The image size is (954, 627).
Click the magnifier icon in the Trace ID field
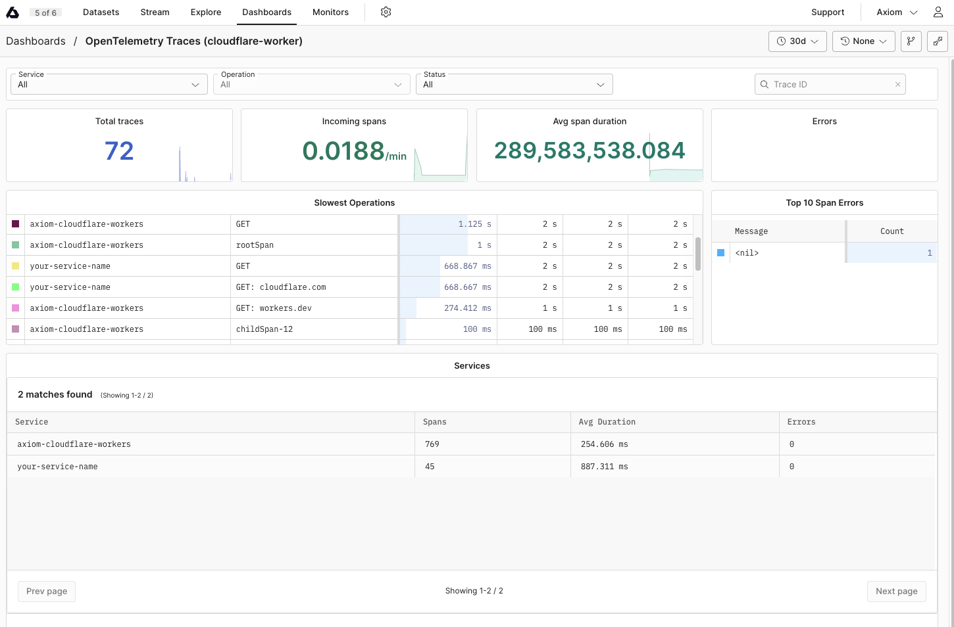pos(764,84)
